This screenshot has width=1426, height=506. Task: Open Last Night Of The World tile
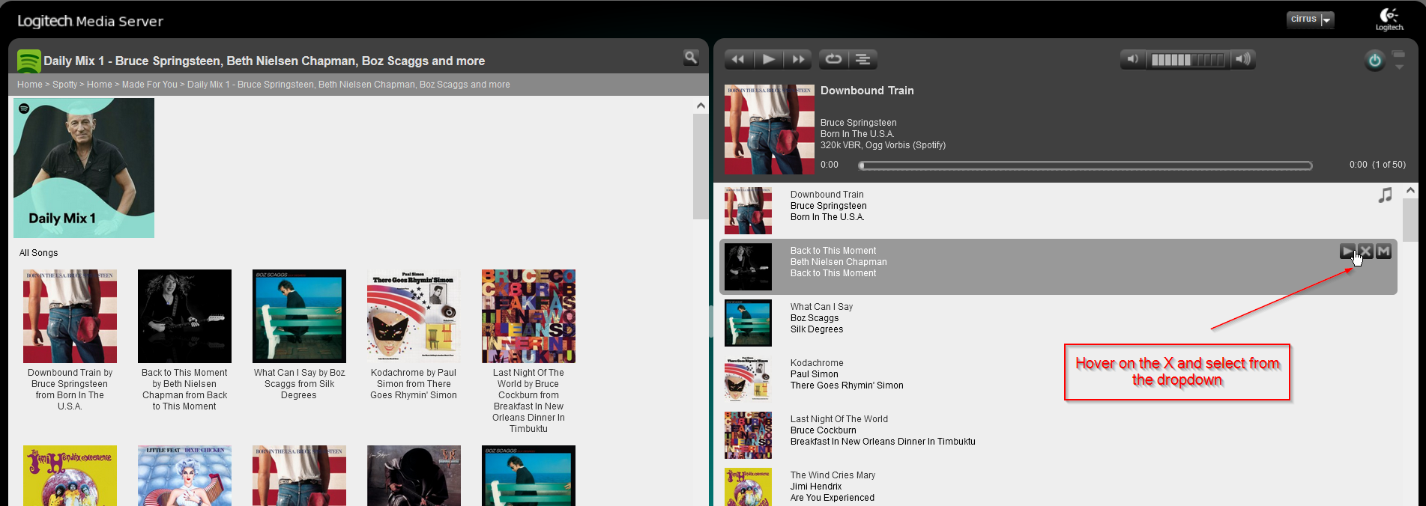pyautogui.click(x=528, y=316)
